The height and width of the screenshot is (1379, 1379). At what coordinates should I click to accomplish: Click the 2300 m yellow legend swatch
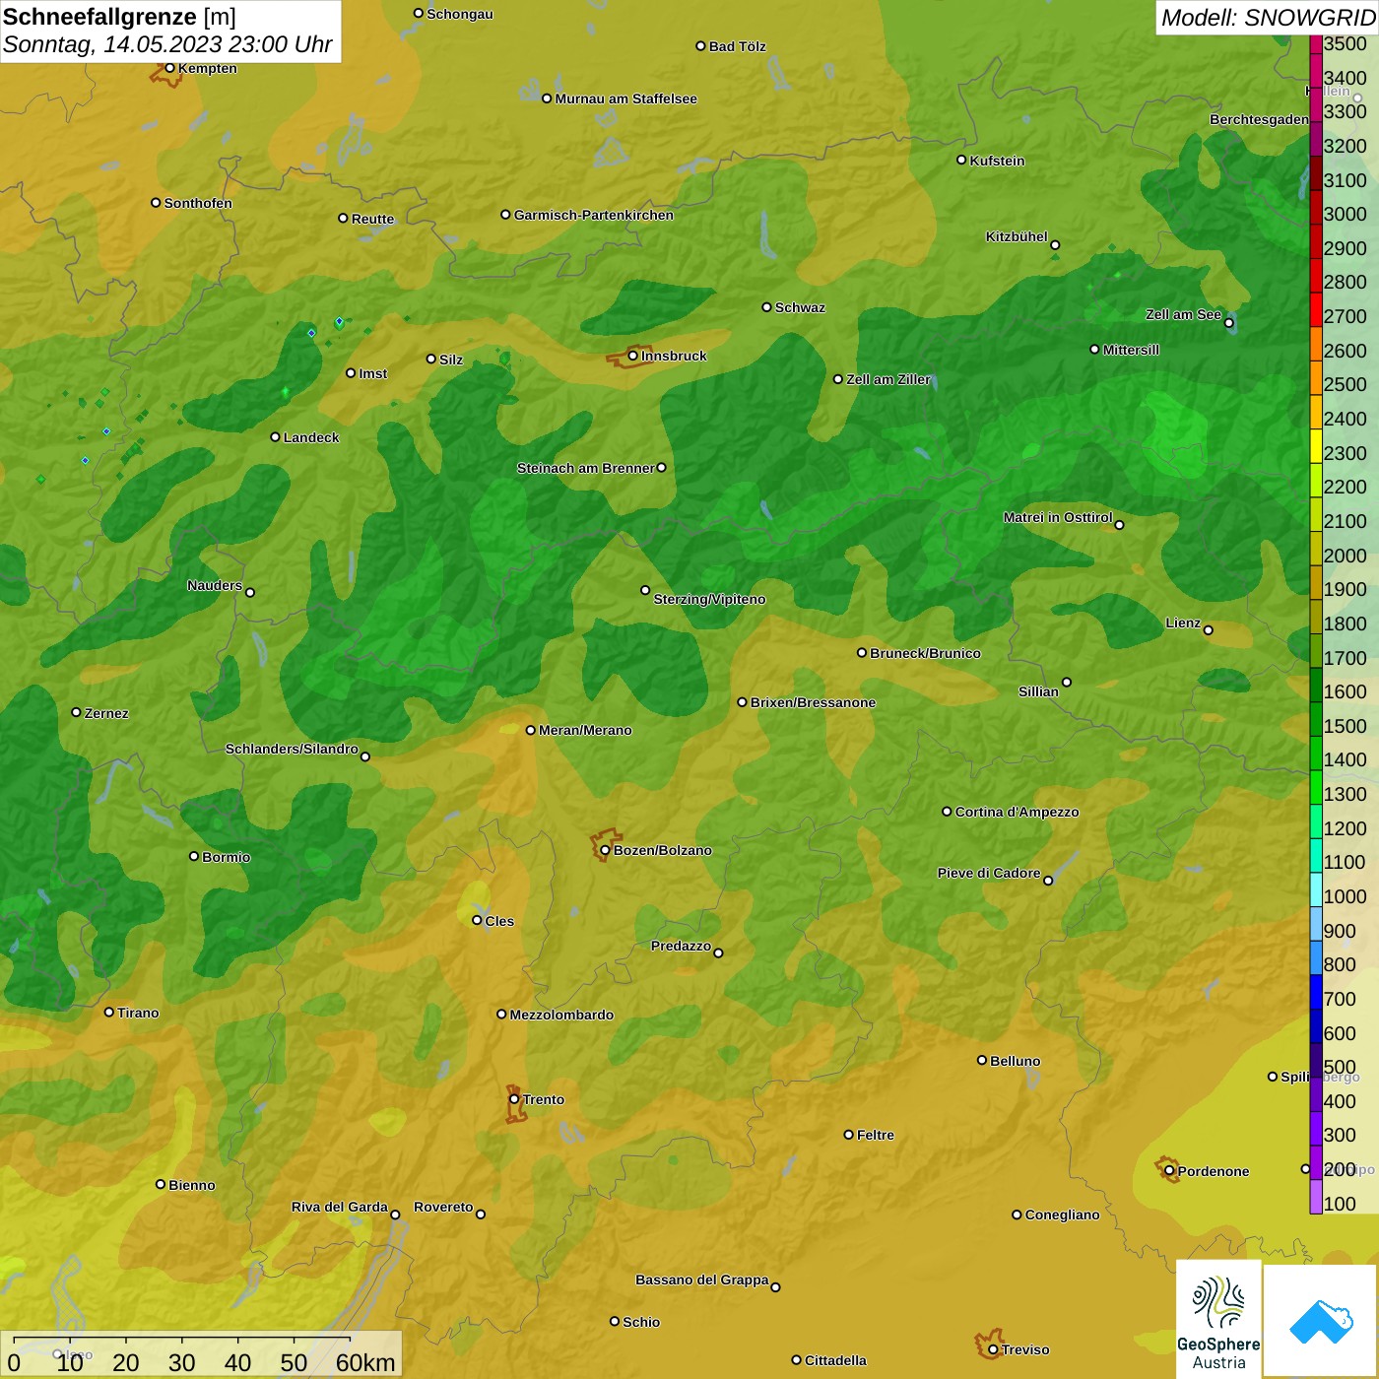pos(1316,446)
